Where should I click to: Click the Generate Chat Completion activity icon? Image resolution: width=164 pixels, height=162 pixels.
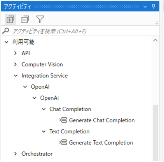[63, 120]
